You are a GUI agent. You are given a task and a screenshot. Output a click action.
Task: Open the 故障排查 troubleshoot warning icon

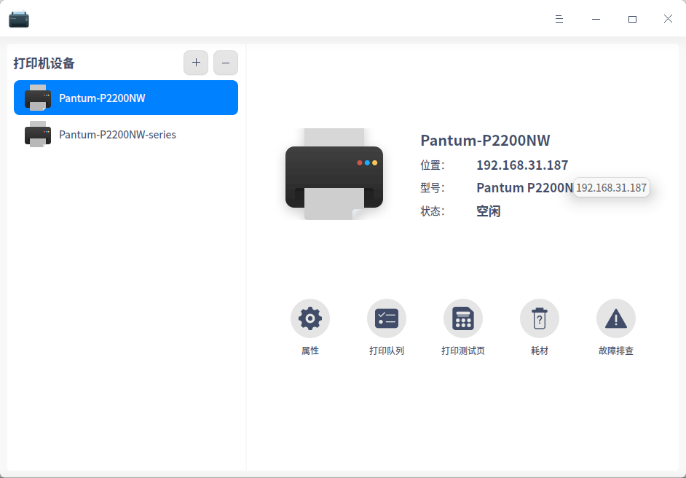[x=615, y=318]
